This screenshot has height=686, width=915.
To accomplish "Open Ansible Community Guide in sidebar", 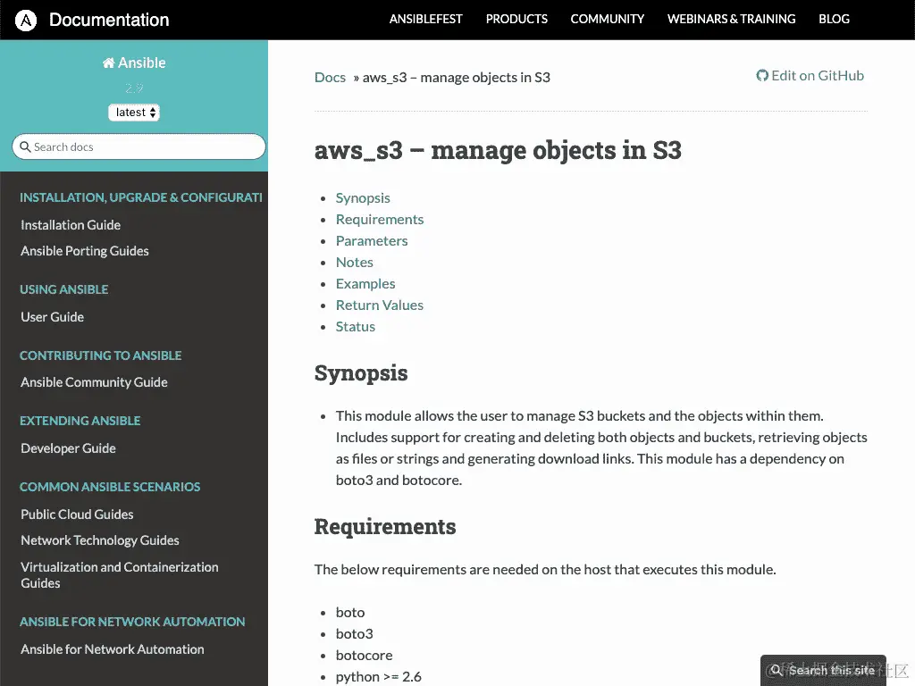I will pyautogui.click(x=94, y=382).
